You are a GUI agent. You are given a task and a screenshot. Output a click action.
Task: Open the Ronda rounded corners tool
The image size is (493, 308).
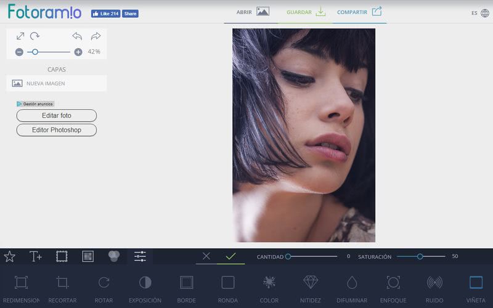(228, 289)
